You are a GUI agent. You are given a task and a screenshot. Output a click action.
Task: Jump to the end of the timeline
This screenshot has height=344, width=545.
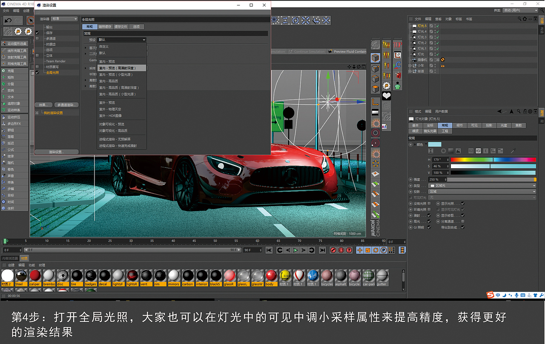coord(322,250)
